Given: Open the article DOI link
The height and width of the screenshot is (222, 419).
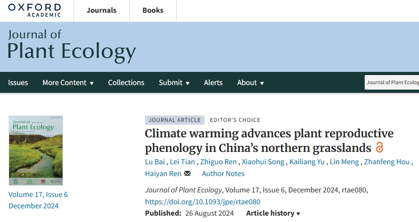Looking at the screenshot, I should (203, 202).
